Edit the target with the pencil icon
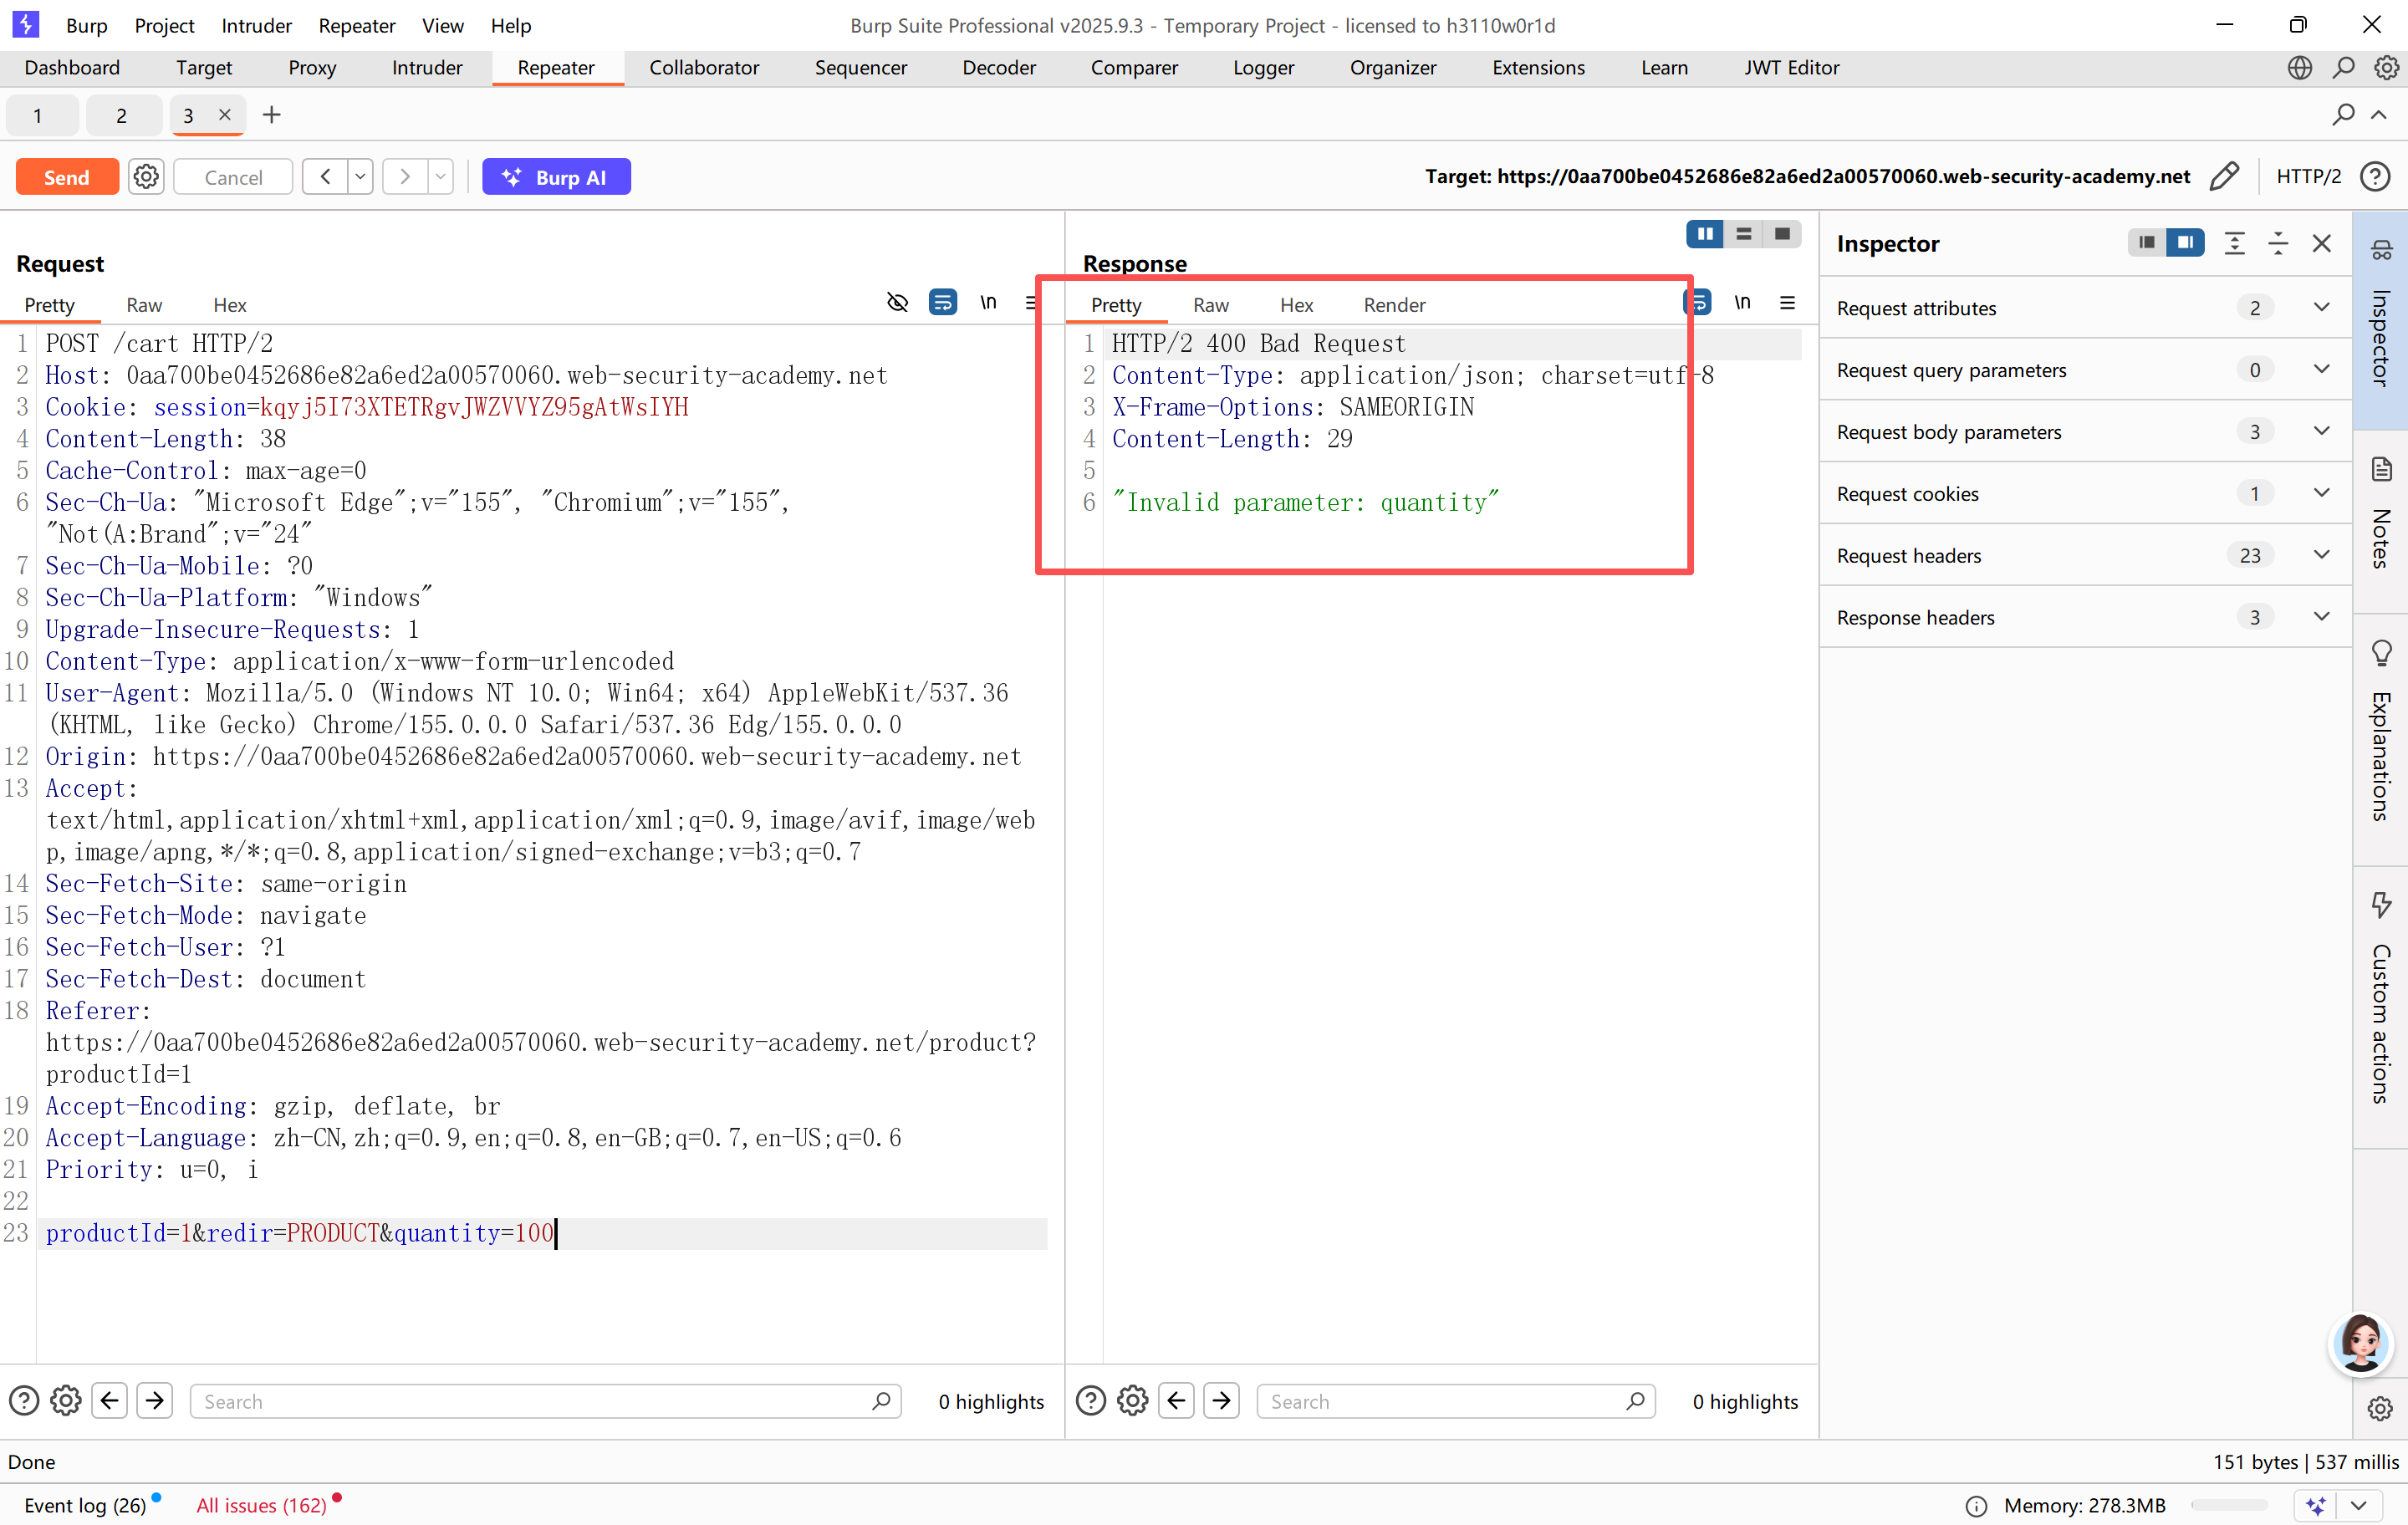This screenshot has height=1525, width=2408. 2224,177
